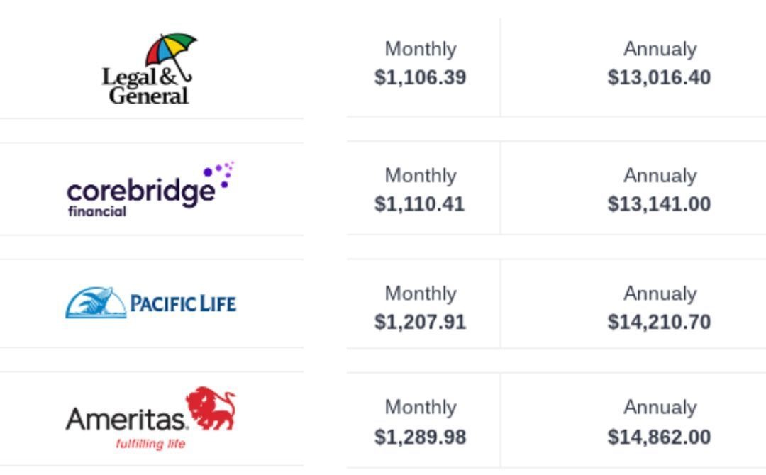The width and height of the screenshot is (766, 475).
Task: Click the 'PACIFIC LIFE' logo text
Action: 183,303
